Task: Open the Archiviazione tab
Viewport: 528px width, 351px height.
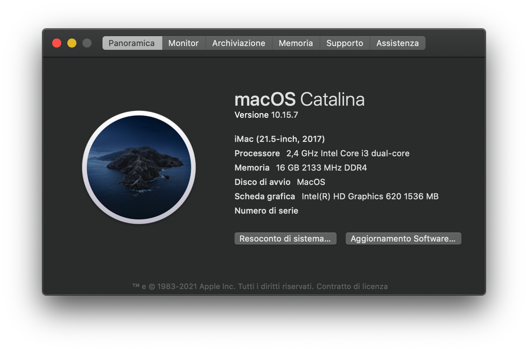Action: coord(239,43)
